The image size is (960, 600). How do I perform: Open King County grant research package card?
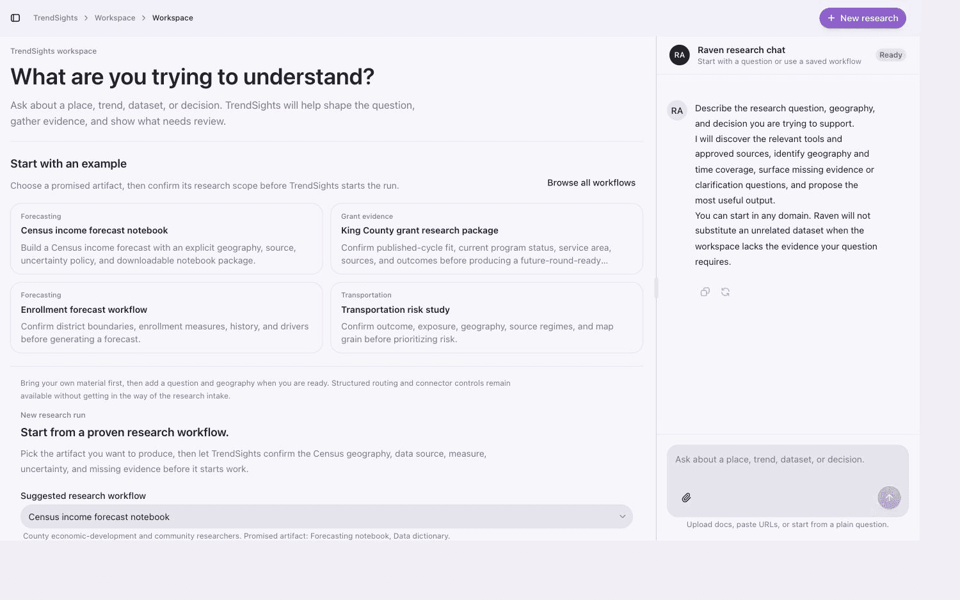(486, 239)
